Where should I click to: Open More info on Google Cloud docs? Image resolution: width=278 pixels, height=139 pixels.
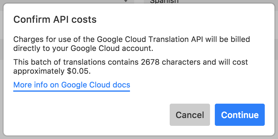click(x=72, y=85)
